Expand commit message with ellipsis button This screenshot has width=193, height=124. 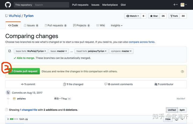coord(69,99)
